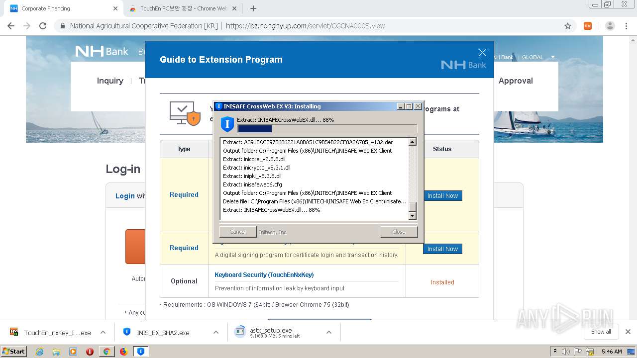Image resolution: width=637 pixels, height=358 pixels.
Task: Click the Type column header
Action: tap(184, 149)
